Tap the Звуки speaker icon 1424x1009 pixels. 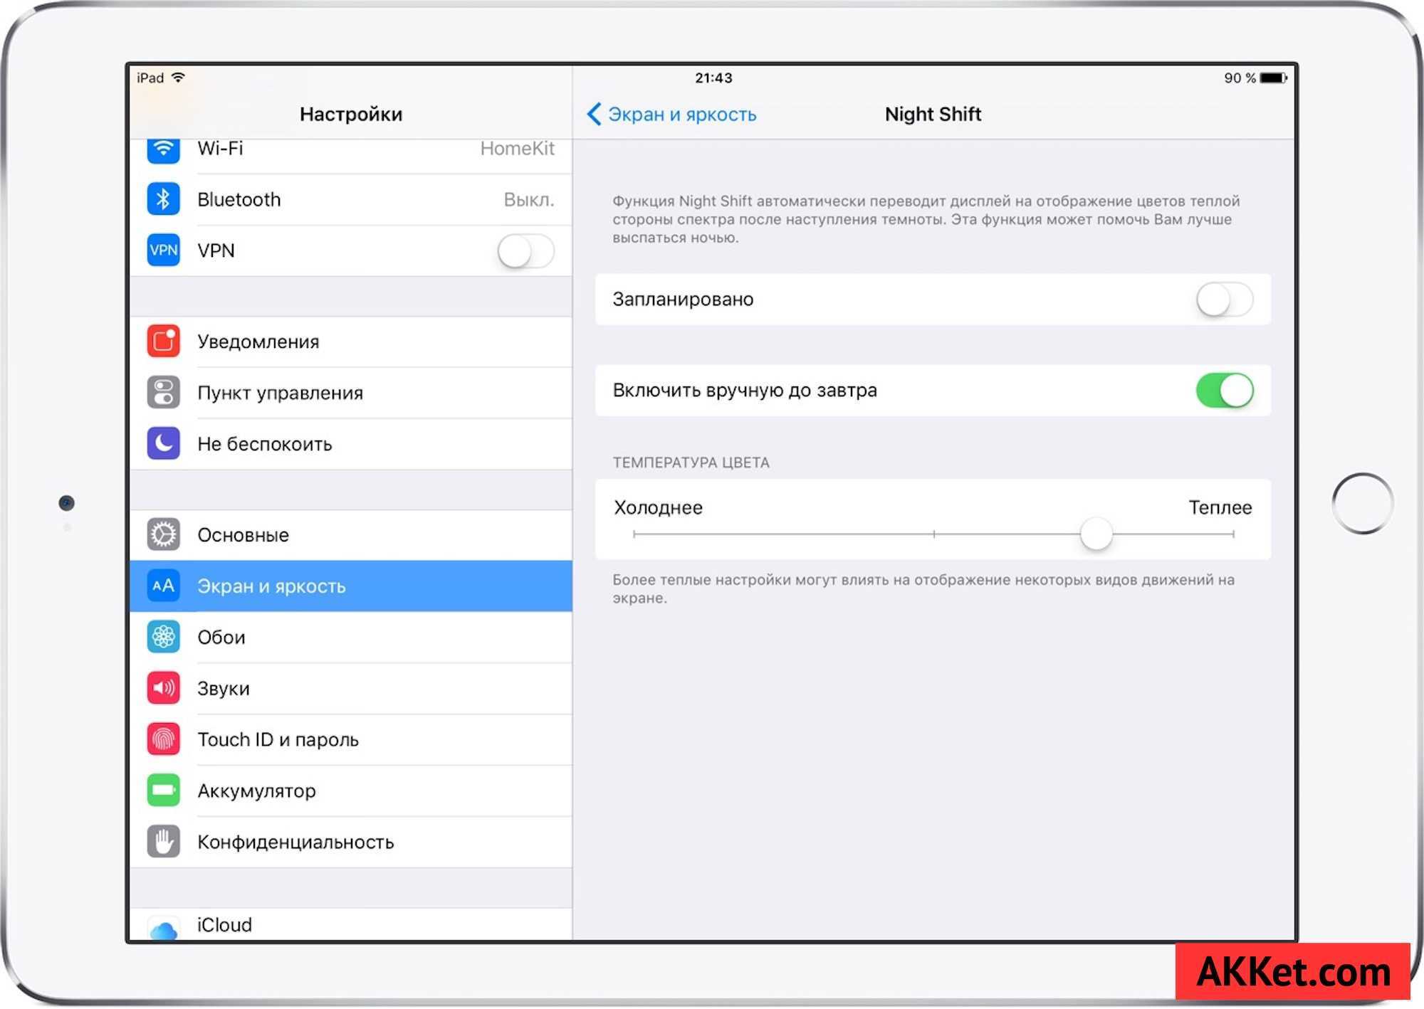[x=163, y=688]
